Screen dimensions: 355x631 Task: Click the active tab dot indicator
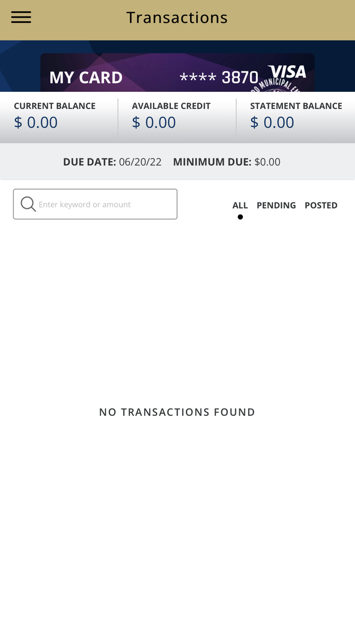click(x=240, y=217)
